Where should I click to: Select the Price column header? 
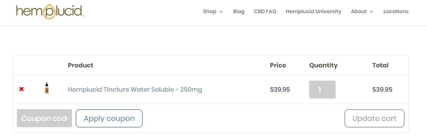pyautogui.click(x=278, y=65)
